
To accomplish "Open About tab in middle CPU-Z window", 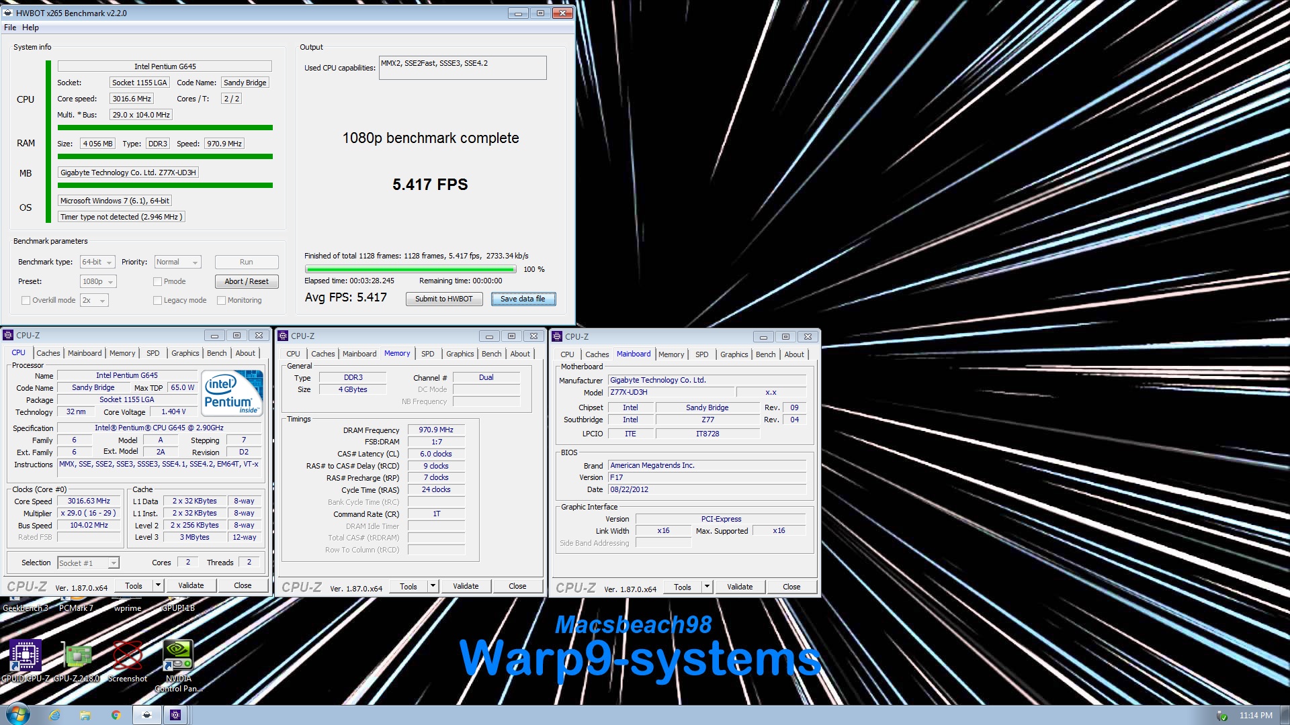I will [520, 354].
